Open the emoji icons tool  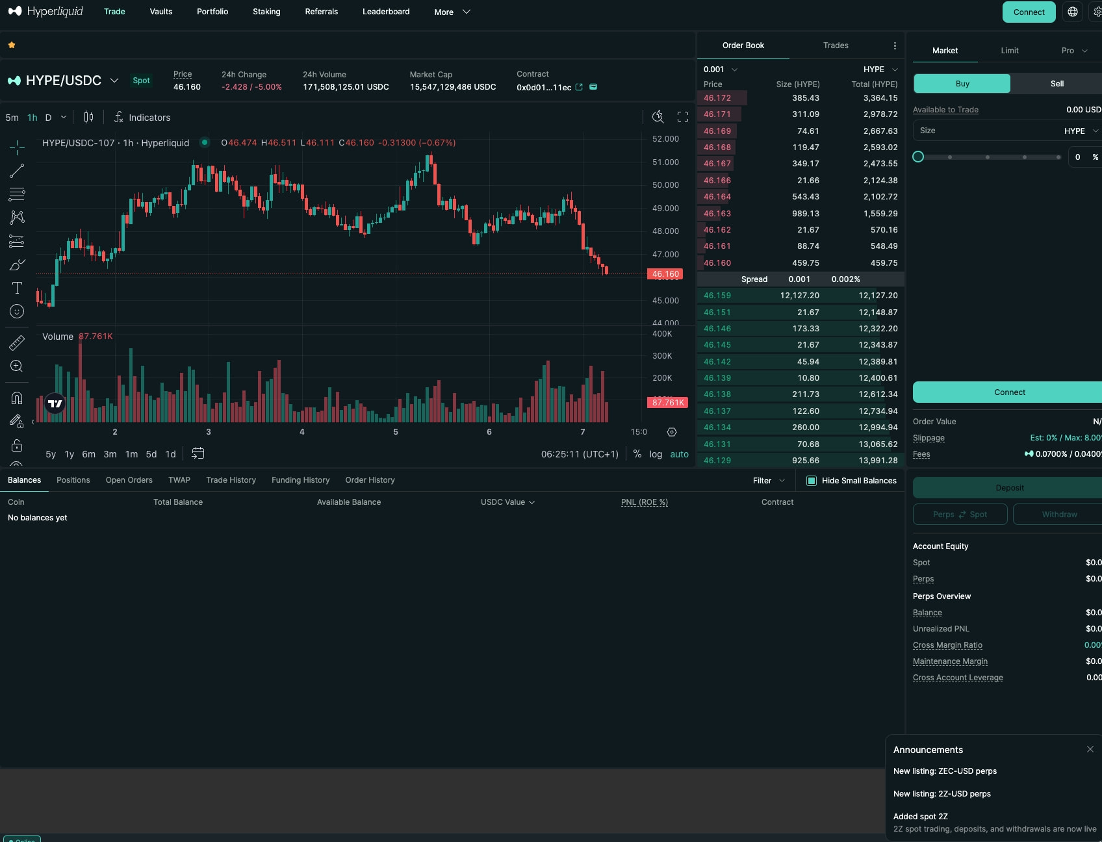[x=17, y=311]
